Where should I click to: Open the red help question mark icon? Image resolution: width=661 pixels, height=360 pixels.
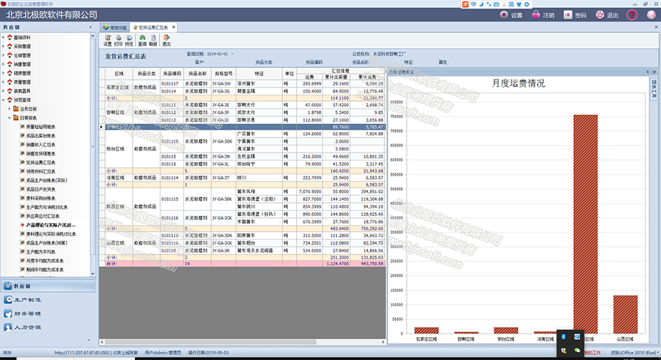[632, 15]
